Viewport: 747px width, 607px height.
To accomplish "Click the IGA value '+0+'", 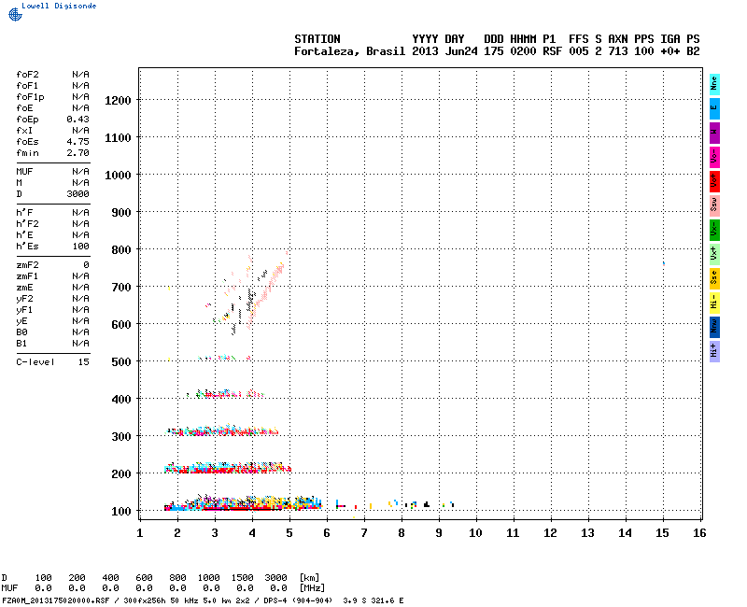I will coord(669,51).
